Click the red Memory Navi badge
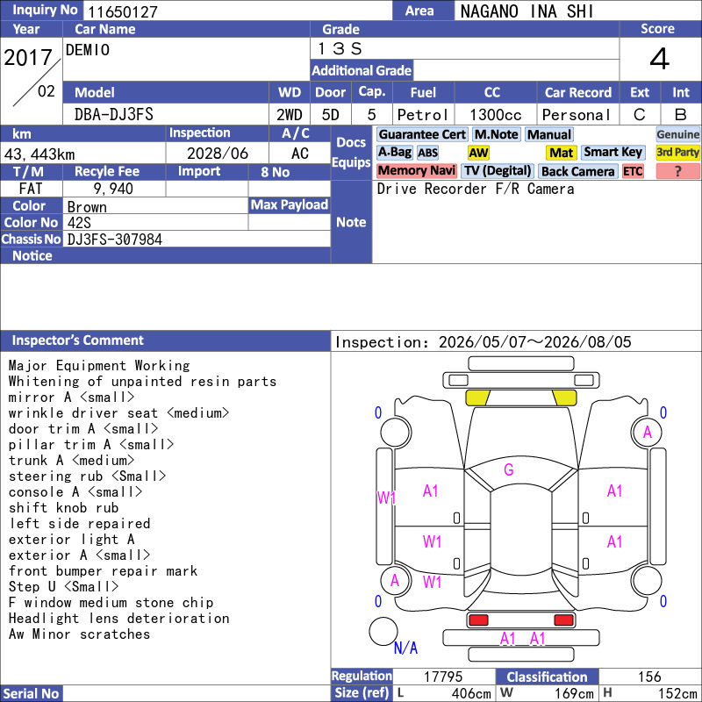 click(416, 170)
